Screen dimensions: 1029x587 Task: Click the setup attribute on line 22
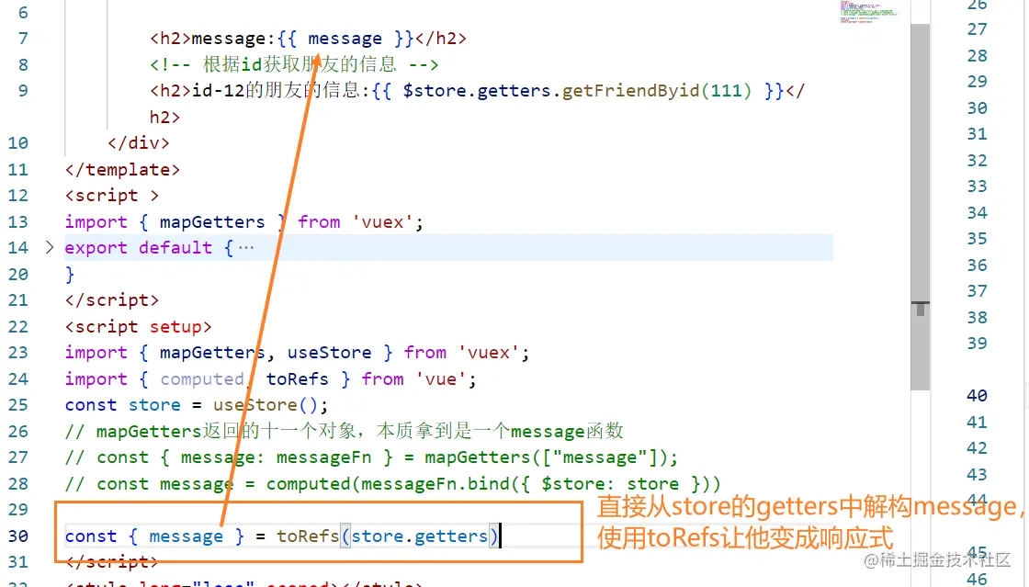point(175,327)
